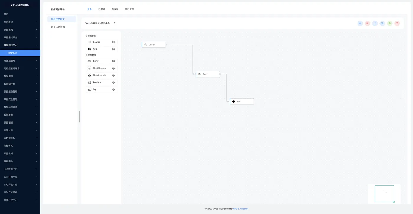The image size is (413, 214).
Task: Select the Sink node on the canvas
Action: coord(242,101)
